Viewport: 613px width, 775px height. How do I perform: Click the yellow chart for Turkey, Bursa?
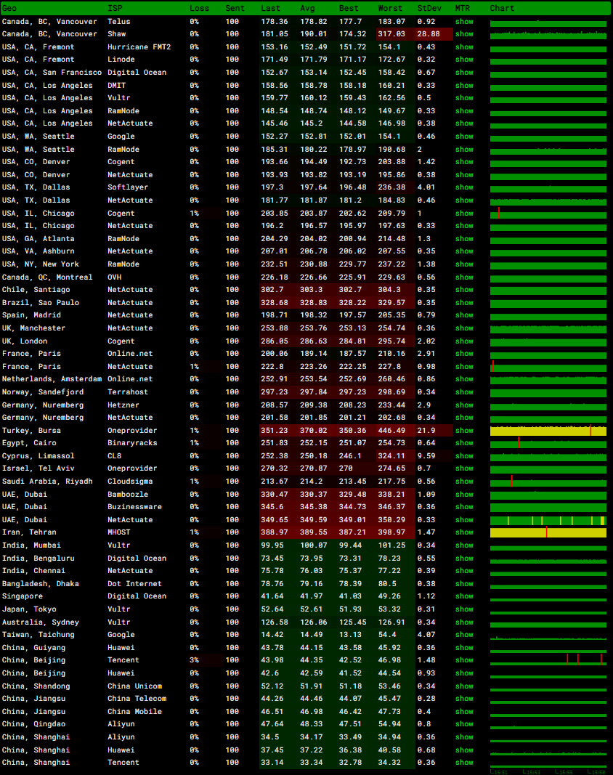(x=548, y=431)
